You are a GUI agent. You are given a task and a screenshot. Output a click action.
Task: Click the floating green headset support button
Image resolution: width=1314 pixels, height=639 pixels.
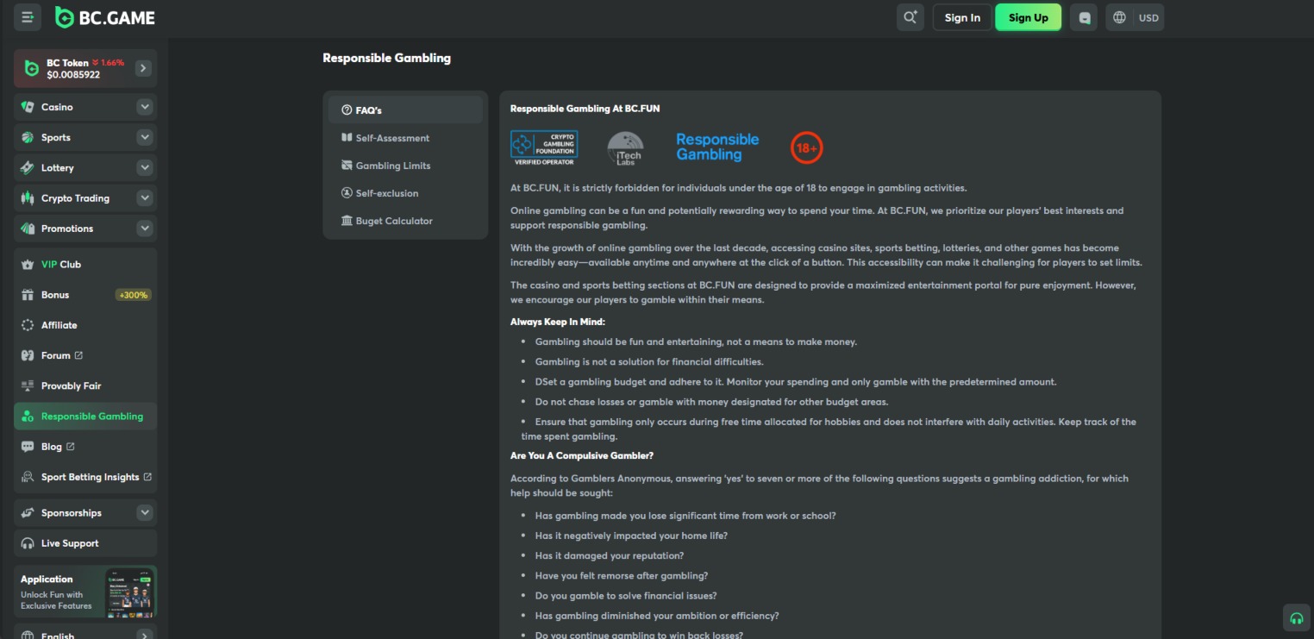click(1296, 618)
